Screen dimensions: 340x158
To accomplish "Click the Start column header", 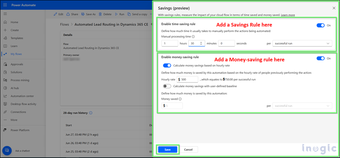I will pos(69,125).
